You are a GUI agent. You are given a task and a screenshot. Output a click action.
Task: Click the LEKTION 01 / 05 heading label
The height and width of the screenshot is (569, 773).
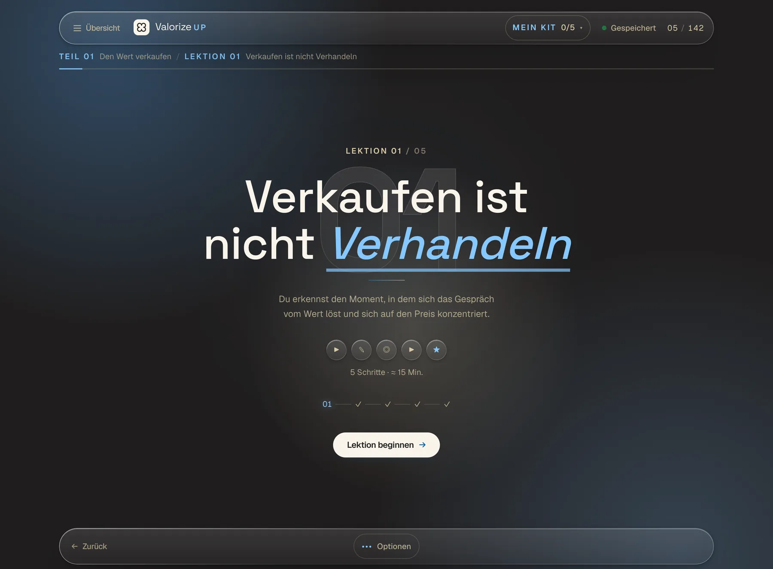coord(386,151)
